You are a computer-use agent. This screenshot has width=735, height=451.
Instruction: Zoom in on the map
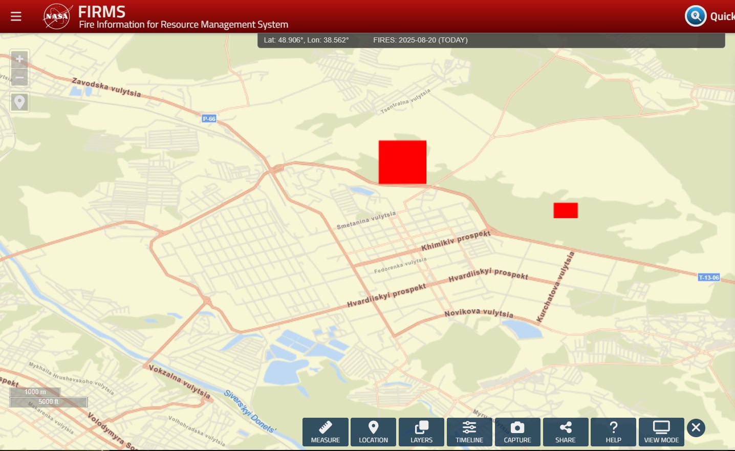[19, 59]
